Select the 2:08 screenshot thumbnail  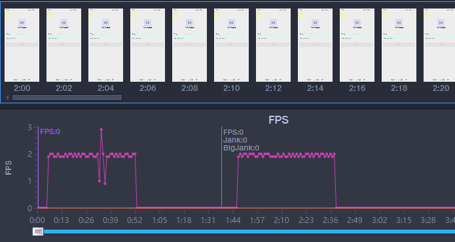189,45
